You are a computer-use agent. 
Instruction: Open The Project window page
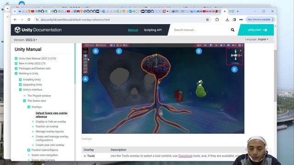(x=39, y=96)
